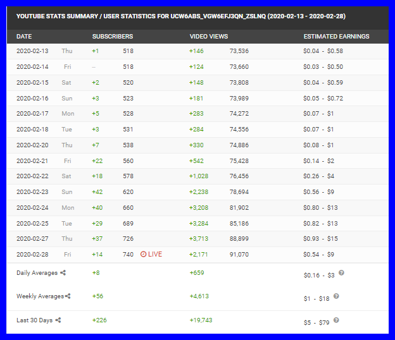This screenshot has height=340, width=395.
Task: Click the Weekly Averages label
Action: pyautogui.click(x=41, y=296)
